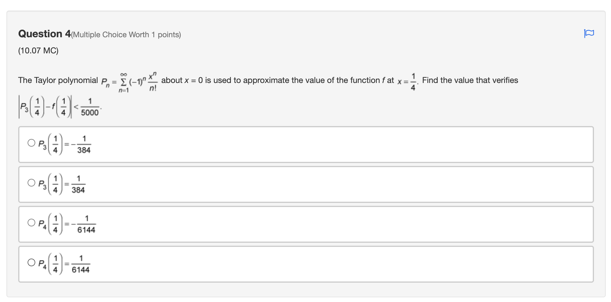Select the radio button for P4(1/4) = -1/6144

click(31, 223)
